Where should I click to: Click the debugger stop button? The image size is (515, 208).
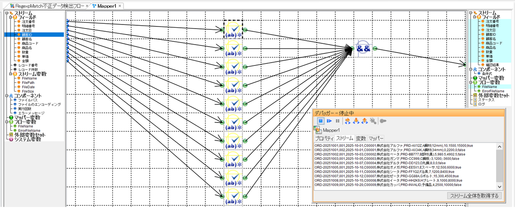click(321, 120)
